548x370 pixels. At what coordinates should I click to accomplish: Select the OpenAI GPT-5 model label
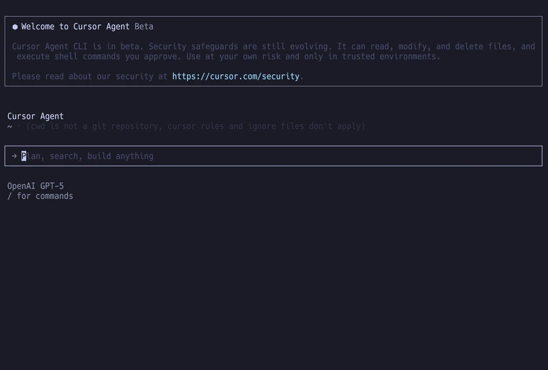[36, 186]
